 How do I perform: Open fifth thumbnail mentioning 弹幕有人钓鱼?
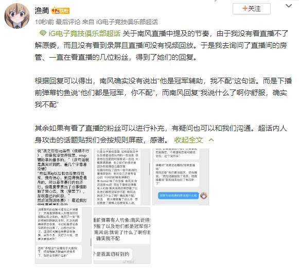click(122, 236)
